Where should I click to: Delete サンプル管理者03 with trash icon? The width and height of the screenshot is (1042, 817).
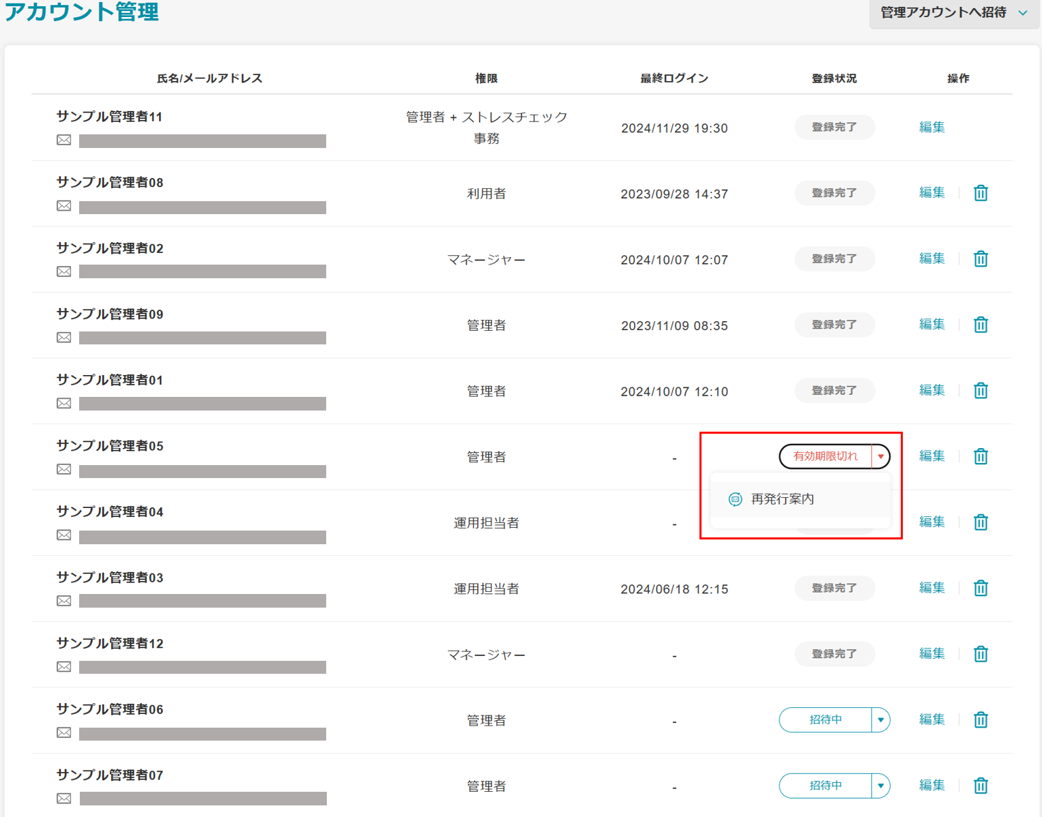coord(981,588)
